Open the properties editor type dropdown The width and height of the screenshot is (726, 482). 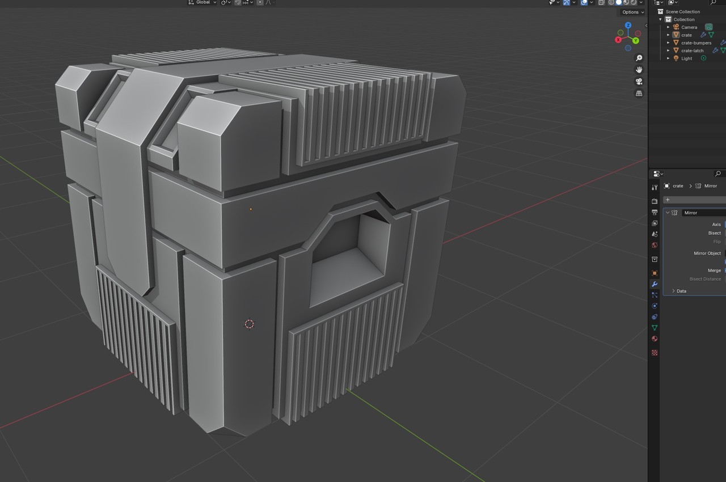click(657, 174)
